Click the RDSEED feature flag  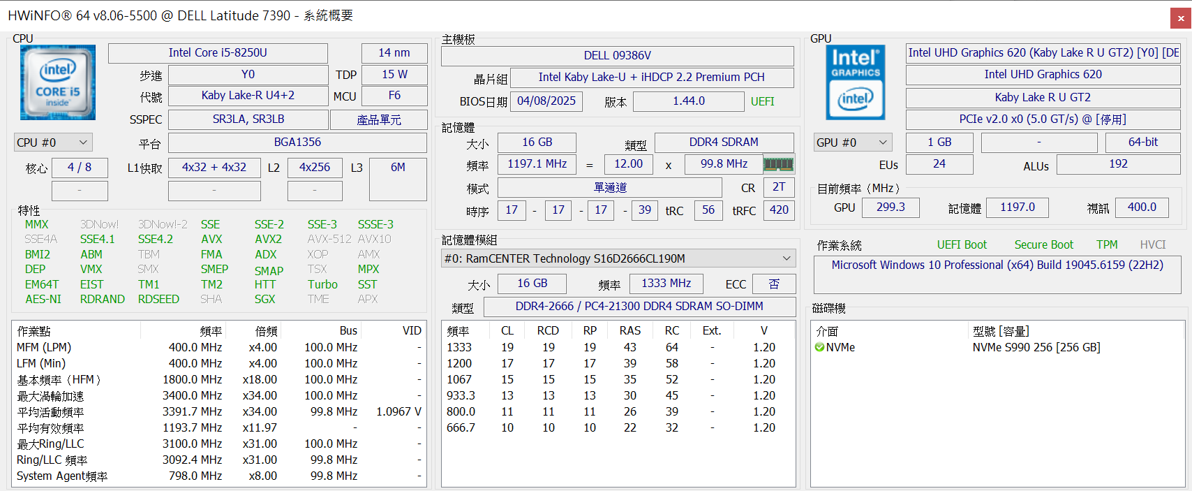[158, 300]
